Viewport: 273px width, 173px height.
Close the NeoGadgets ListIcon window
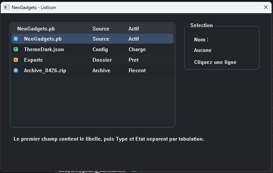click(x=266, y=7)
